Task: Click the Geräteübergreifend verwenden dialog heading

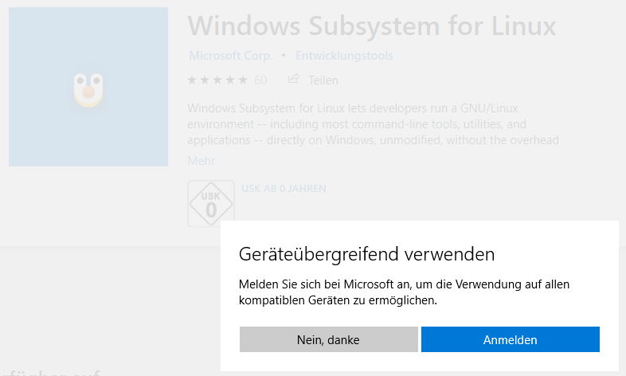Action: point(366,254)
